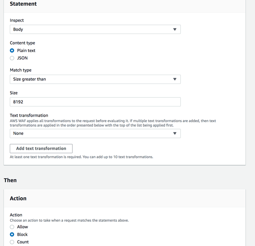Click the "Content type" field label
The width and height of the screenshot is (255, 246).
click(x=22, y=43)
